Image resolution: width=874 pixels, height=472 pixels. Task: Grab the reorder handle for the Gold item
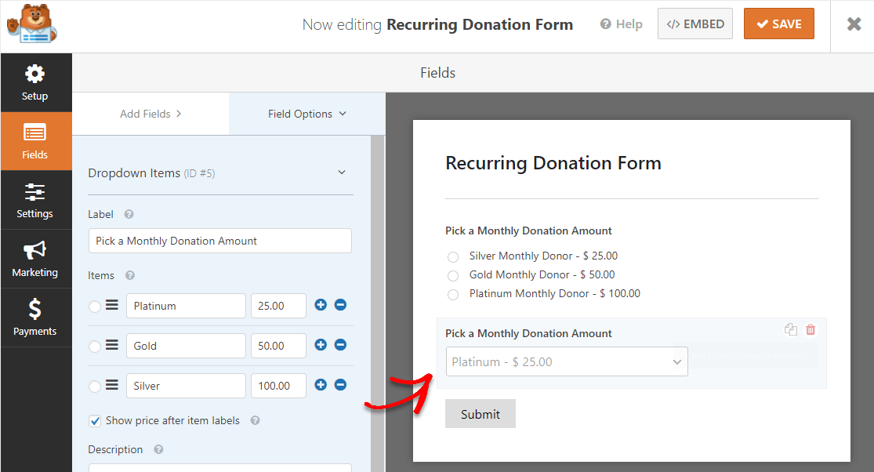(x=112, y=345)
